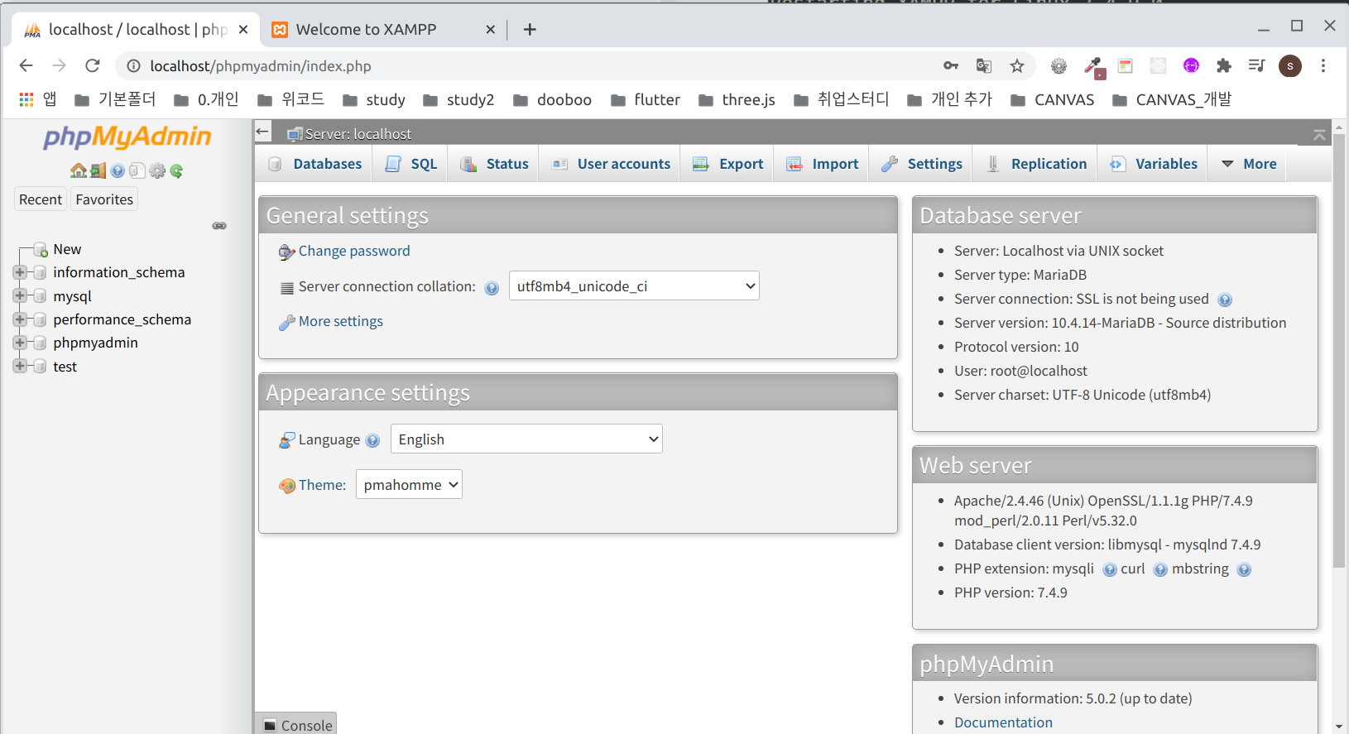Image resolution: width=1349 pixels, height=734 pixels.
Task: Open the Server connection collation dropdown
Action: [x=634, y=286]
